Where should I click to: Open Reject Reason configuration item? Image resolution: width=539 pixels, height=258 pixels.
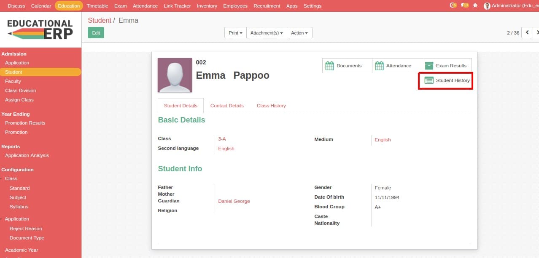pyautogui.click(x=26, y=229)
